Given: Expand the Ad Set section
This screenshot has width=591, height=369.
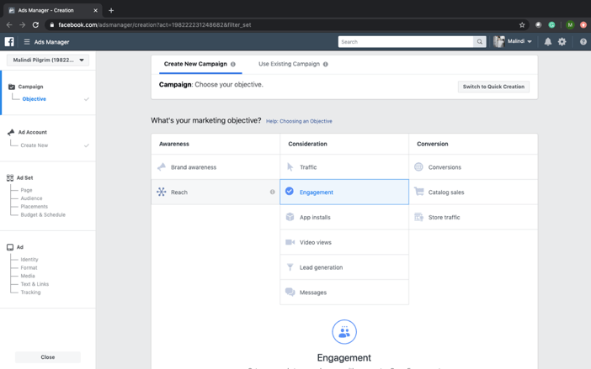Looking at the screenshot, I should click(24, 178).
